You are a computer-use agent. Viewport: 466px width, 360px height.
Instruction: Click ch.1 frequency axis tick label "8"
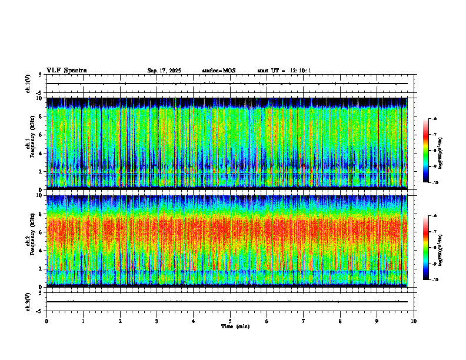click(x=41, y=116)
